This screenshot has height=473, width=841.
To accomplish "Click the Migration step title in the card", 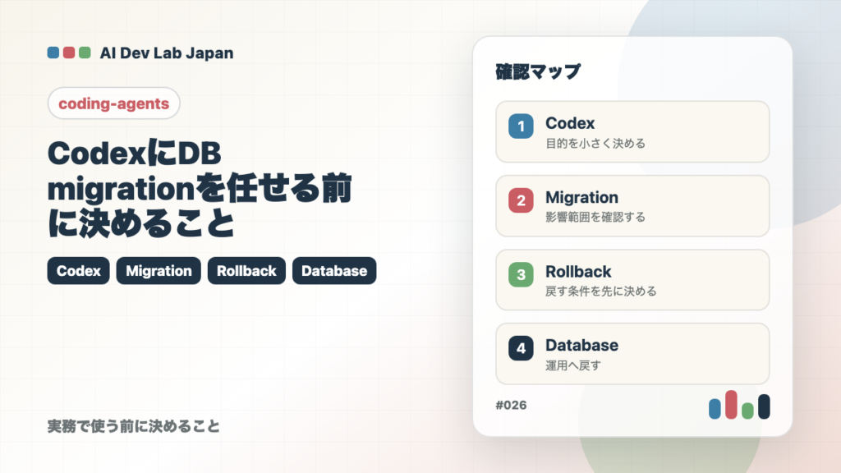I will [x=582, y=197].
